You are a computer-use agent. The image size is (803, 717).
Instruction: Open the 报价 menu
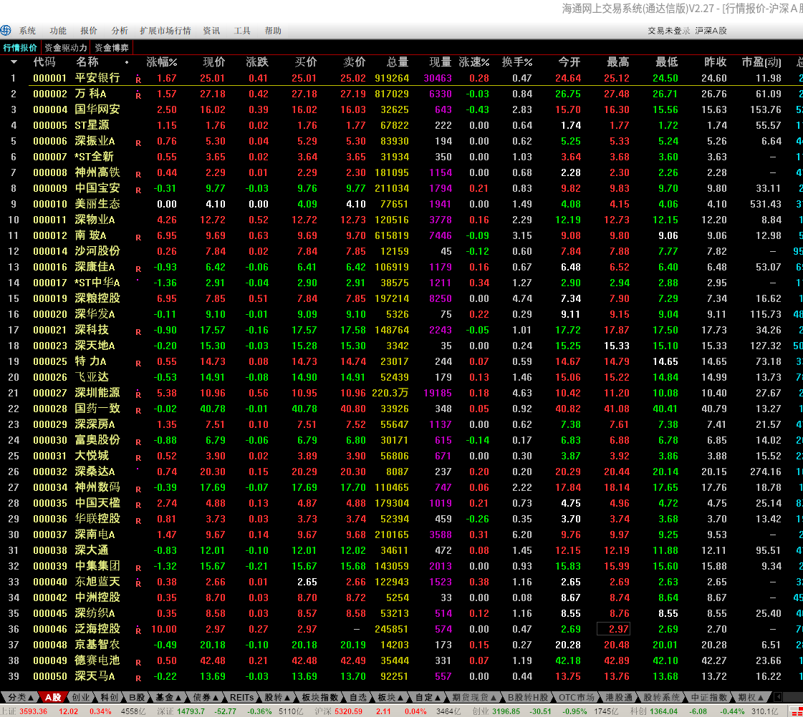pos(89,31)
